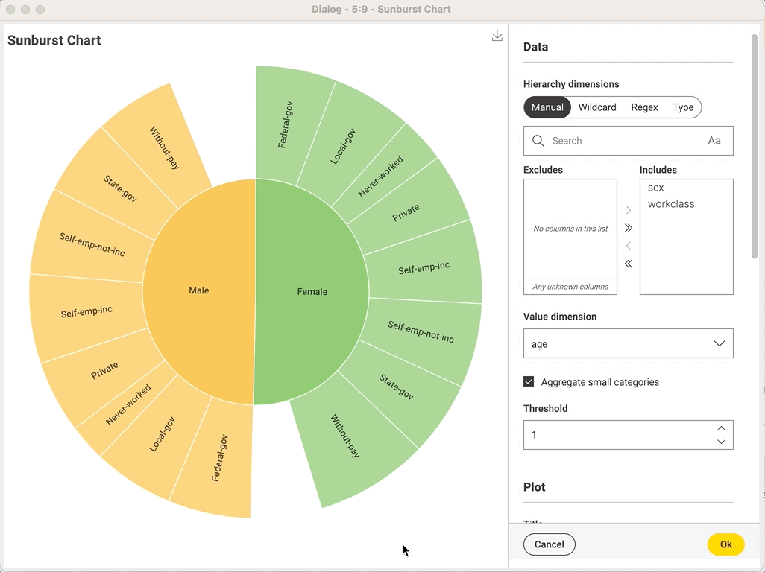Screen dimensions: 765x572
Task: Open the Value dimension dropdown
Action: 629,343
